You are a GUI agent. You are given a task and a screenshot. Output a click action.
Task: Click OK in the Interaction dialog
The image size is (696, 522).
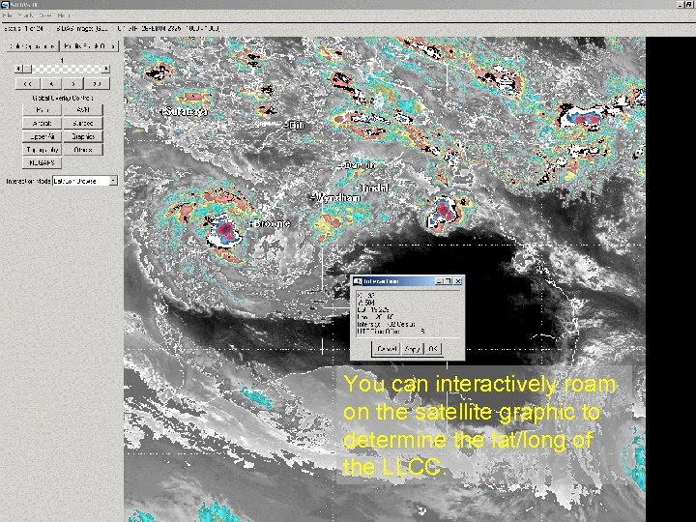coord(433,349)
